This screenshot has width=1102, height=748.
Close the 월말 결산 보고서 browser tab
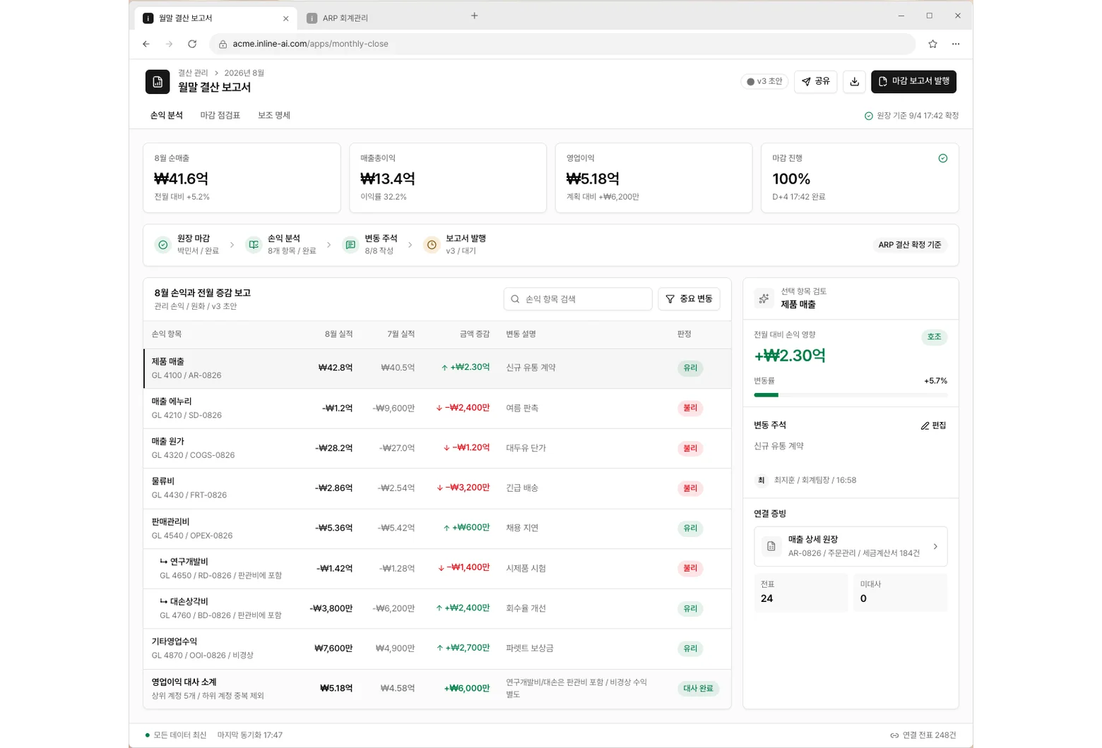click(x=285, y=18)
